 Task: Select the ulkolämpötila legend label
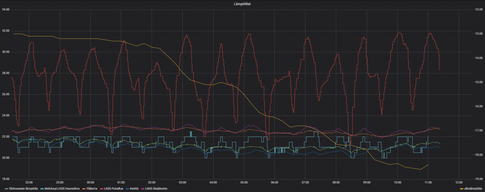coord(473,189)
